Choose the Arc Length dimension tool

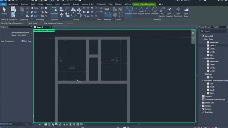tap(162, 12)
